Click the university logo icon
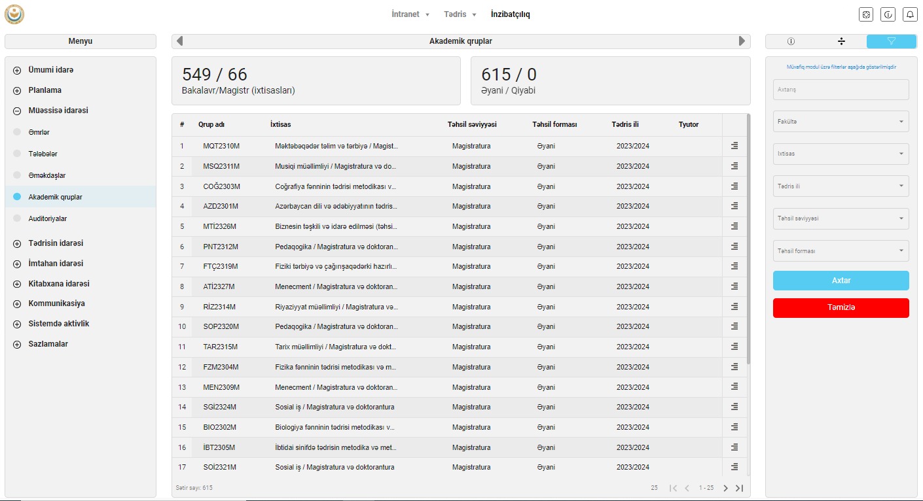 tap(14, 14)
